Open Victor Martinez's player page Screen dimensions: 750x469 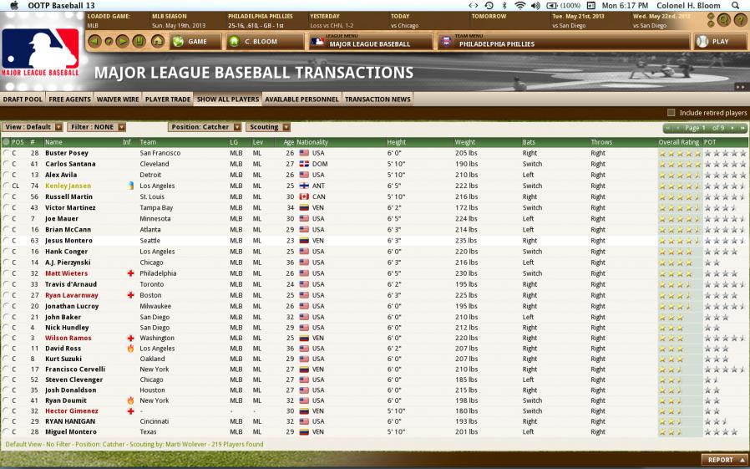pyautogui.click(x=70, y=207)
